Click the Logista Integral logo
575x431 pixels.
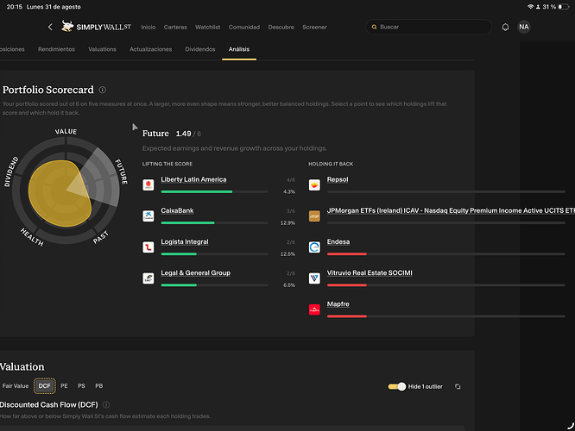148,247
